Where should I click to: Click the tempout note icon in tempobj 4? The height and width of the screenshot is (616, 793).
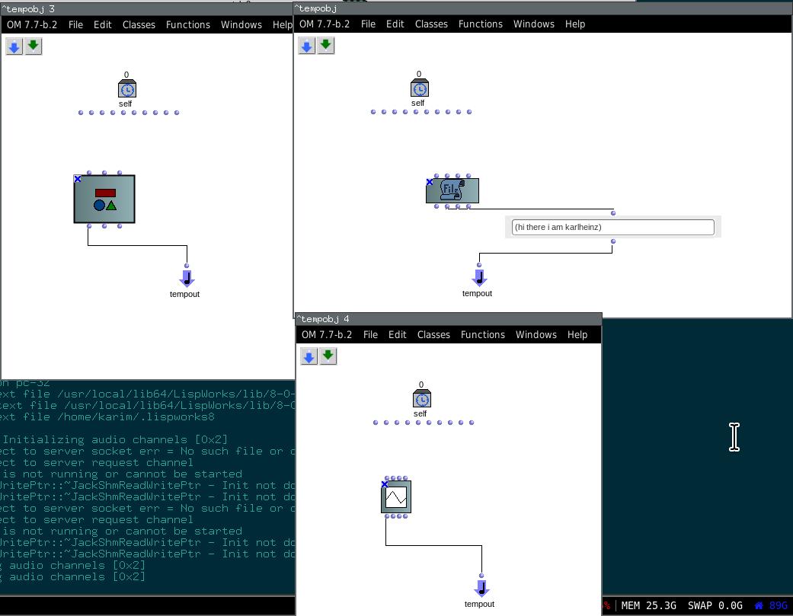(x=481, y=589)
